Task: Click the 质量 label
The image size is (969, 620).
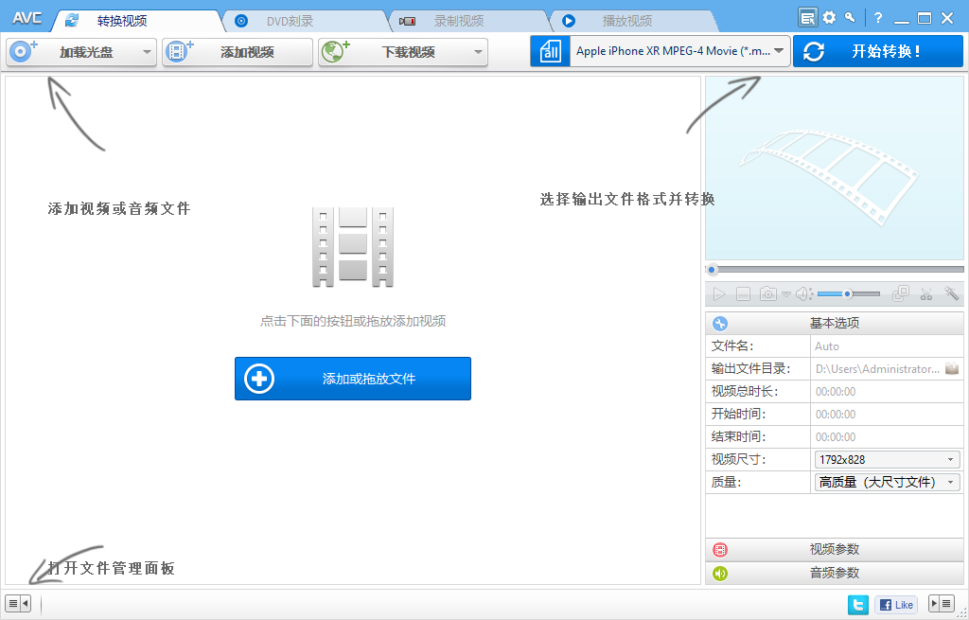Action: [x=725, y=482]
